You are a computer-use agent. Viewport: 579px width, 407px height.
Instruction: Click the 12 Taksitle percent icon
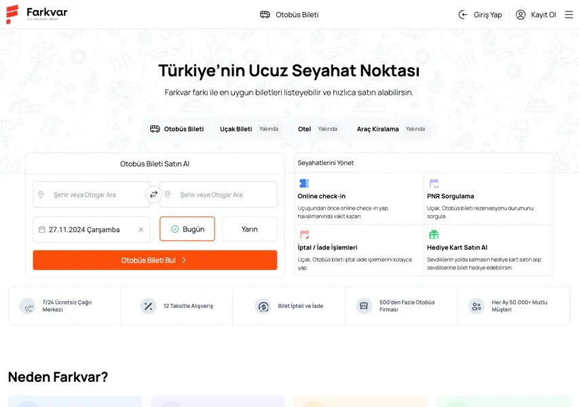point(149,306)
